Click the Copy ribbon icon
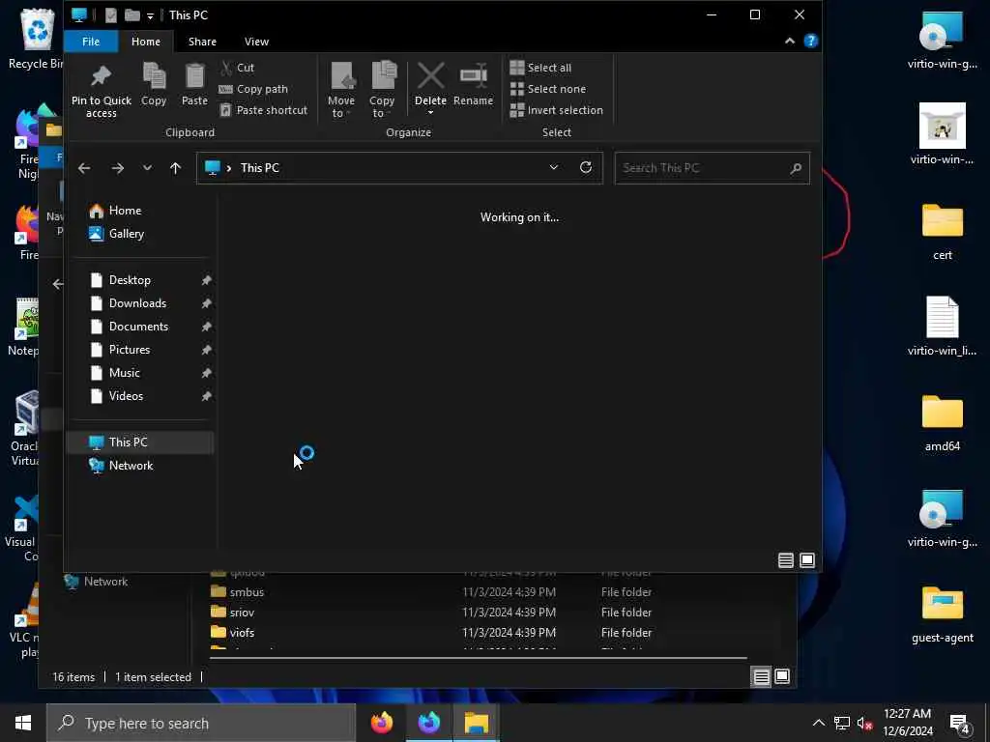990x742 pixels. (x=154, y=75)
